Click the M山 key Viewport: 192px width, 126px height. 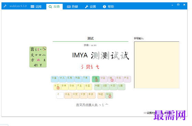tap(109, 95)
